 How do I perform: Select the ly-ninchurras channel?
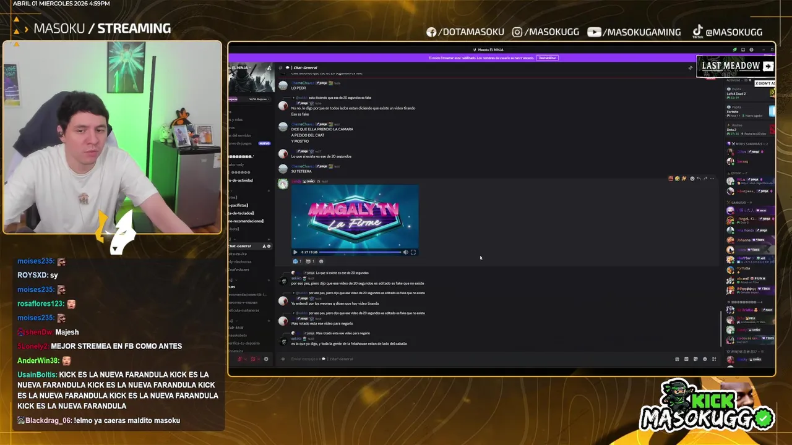pos(240,262)
